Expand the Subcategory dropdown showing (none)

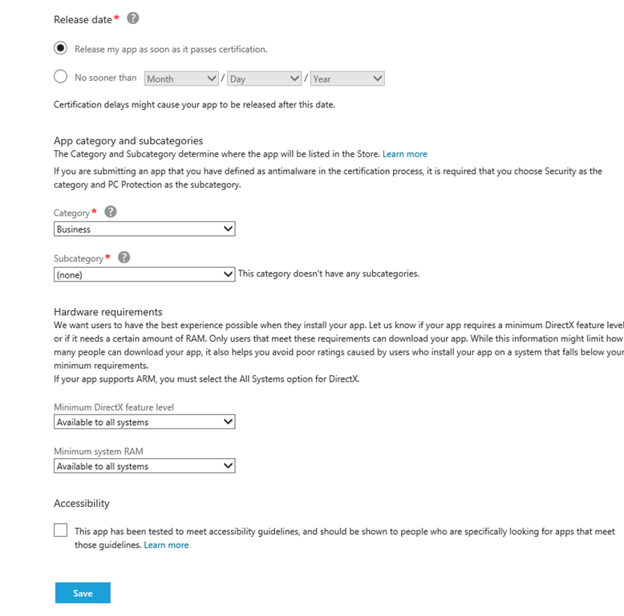pyautogui.click(x=144, y=274)
